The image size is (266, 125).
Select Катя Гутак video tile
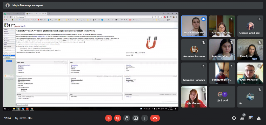[250, 50]
